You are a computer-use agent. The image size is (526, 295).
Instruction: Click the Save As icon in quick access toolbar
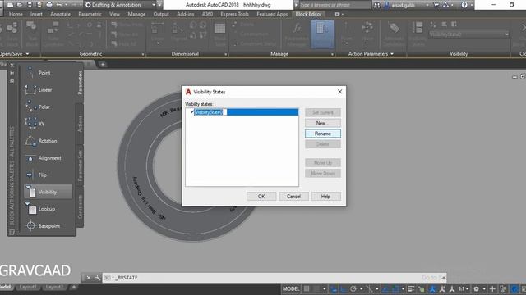point(39,5)
